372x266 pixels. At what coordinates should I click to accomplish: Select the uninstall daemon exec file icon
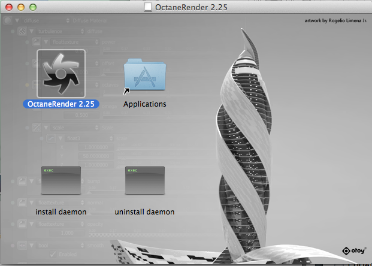[x=145, y=180]
